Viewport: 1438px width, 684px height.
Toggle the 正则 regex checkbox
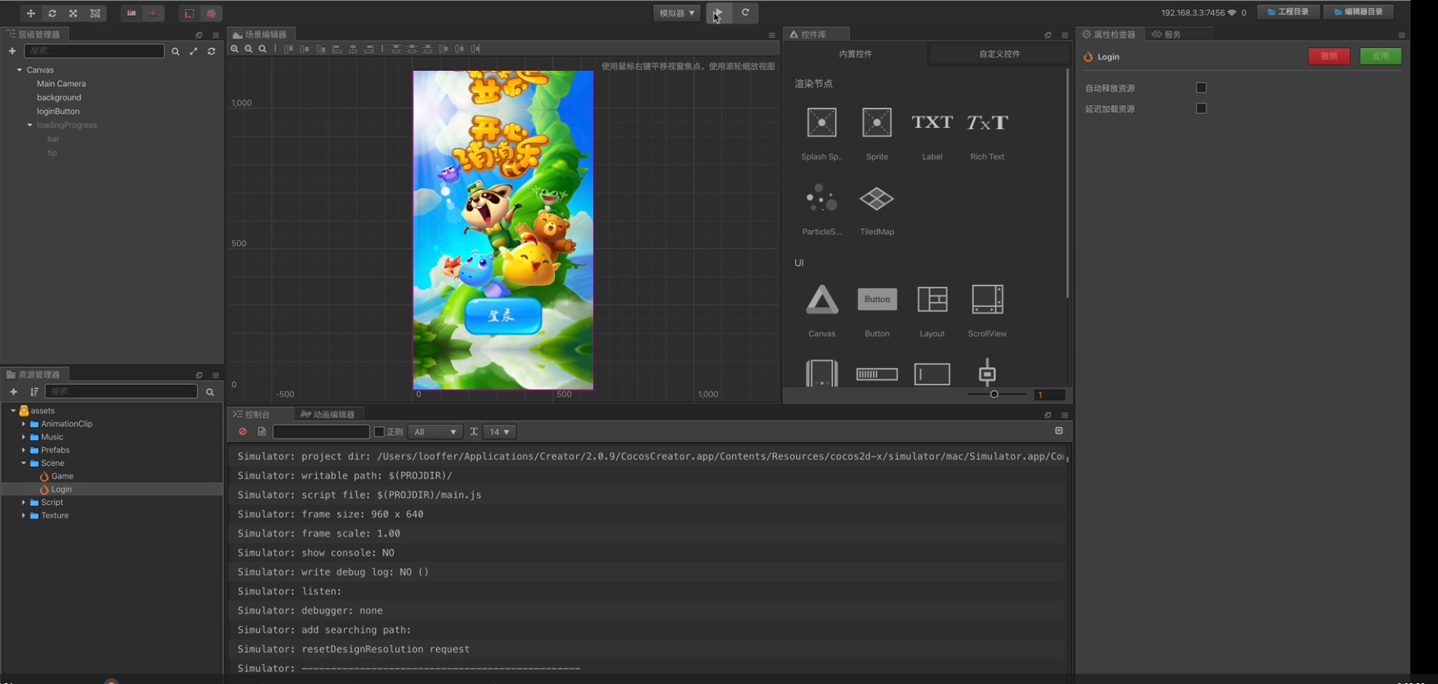pos(379,432)
